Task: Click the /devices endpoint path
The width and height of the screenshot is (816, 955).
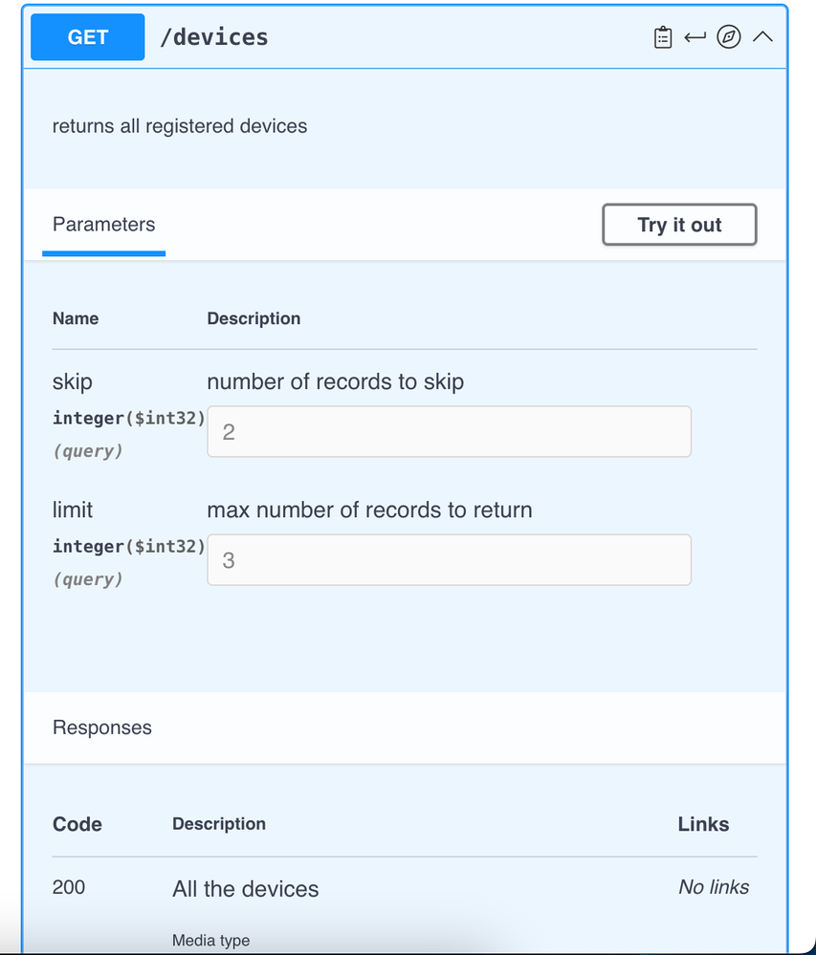Action: [x=213, y=37]
